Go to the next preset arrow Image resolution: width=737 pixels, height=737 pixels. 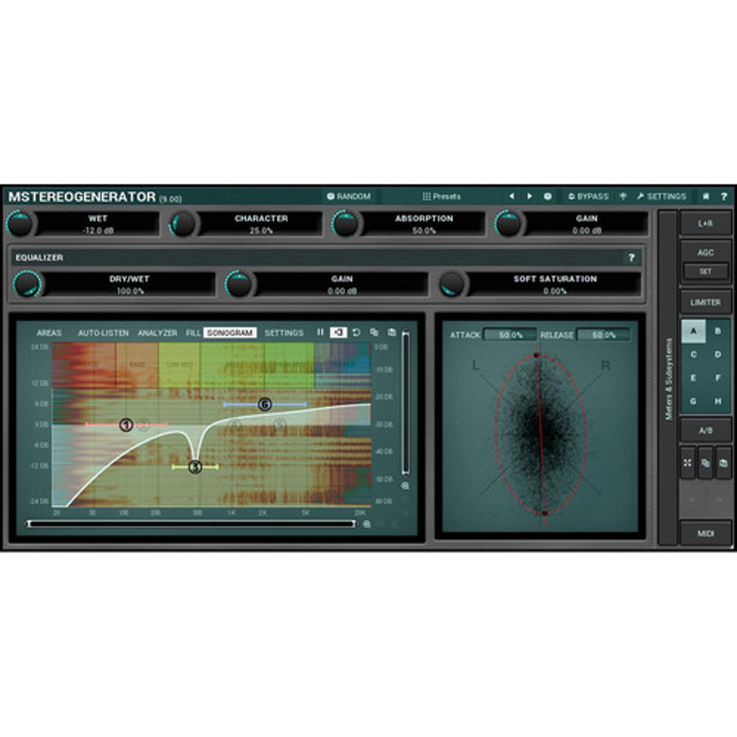point(529,197)
